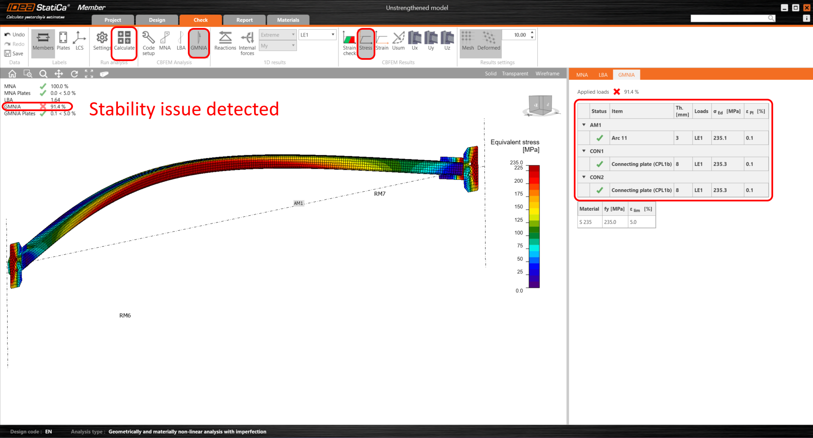Collapse the AM1 group in results table

coord(584,125)
